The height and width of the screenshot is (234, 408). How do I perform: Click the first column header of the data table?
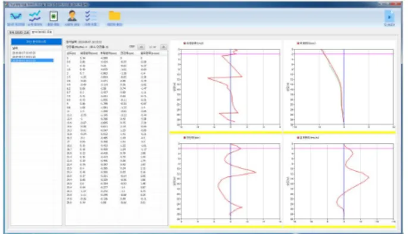click(71, 53)
